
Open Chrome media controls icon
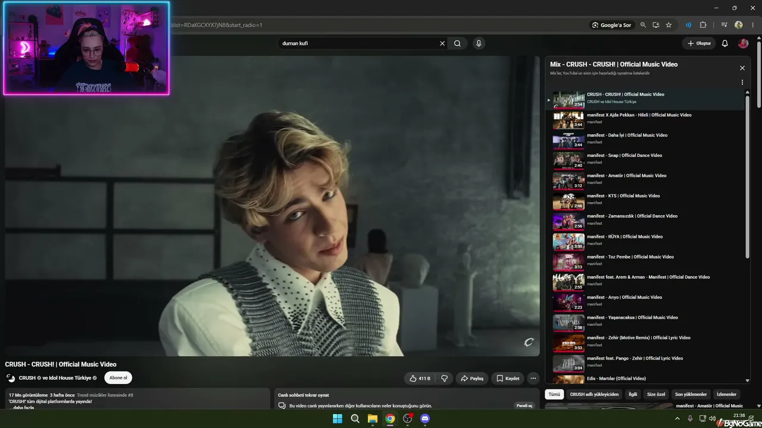pyautogui.click(x=724, y=25)
